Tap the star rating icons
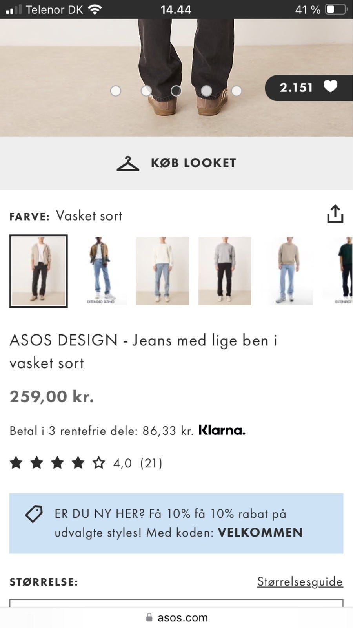 [x=57, y=463]
